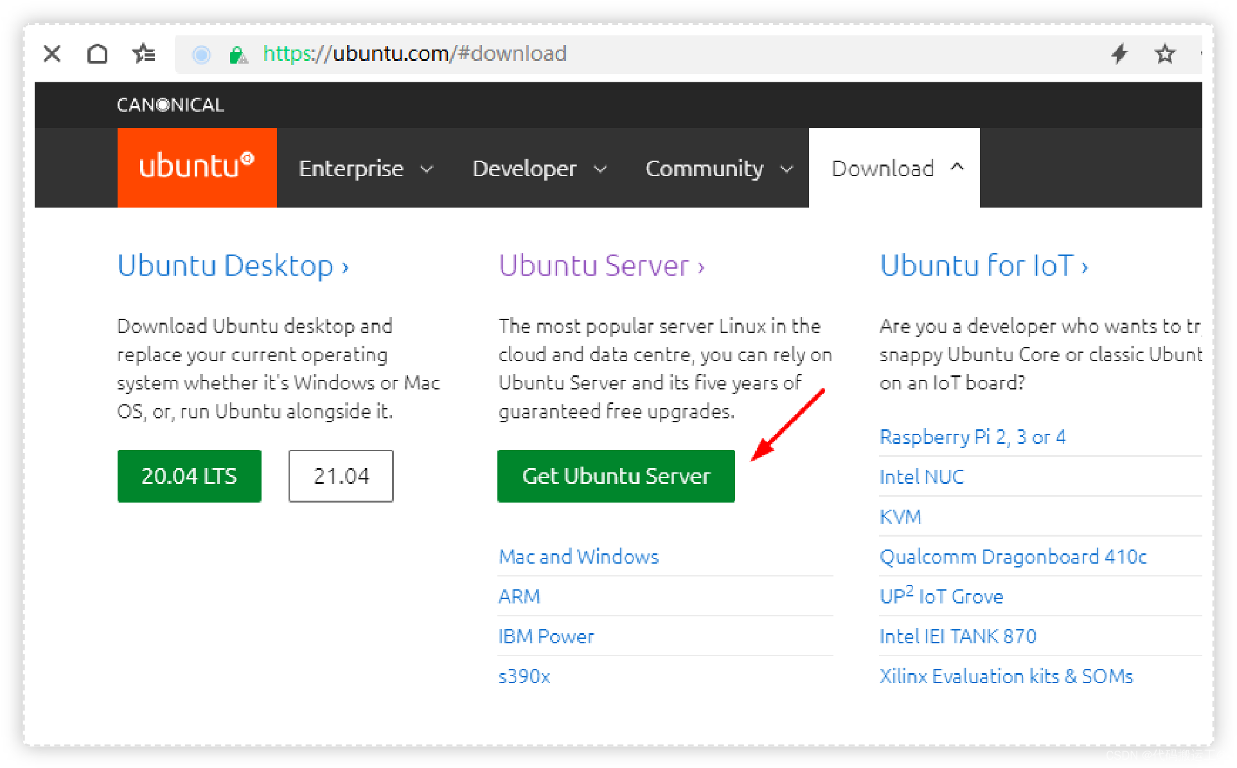1237x768 pixels.
Task: Open the favorites list icon
Action: pyautogui.click(x=144, y=54)
